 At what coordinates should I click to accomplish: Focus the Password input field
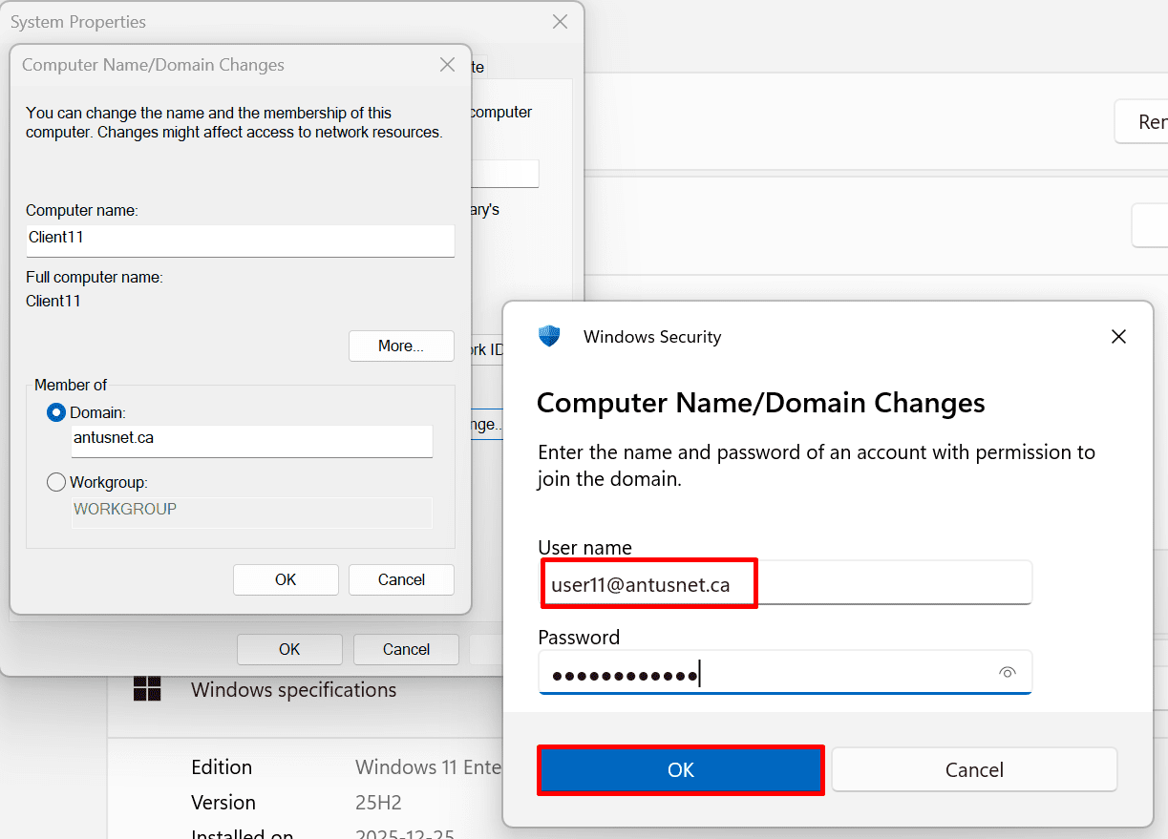764,674
